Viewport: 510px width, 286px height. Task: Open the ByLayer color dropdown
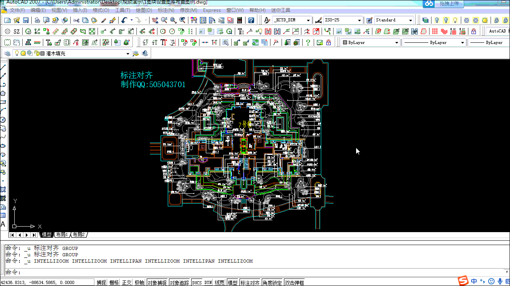396,42
